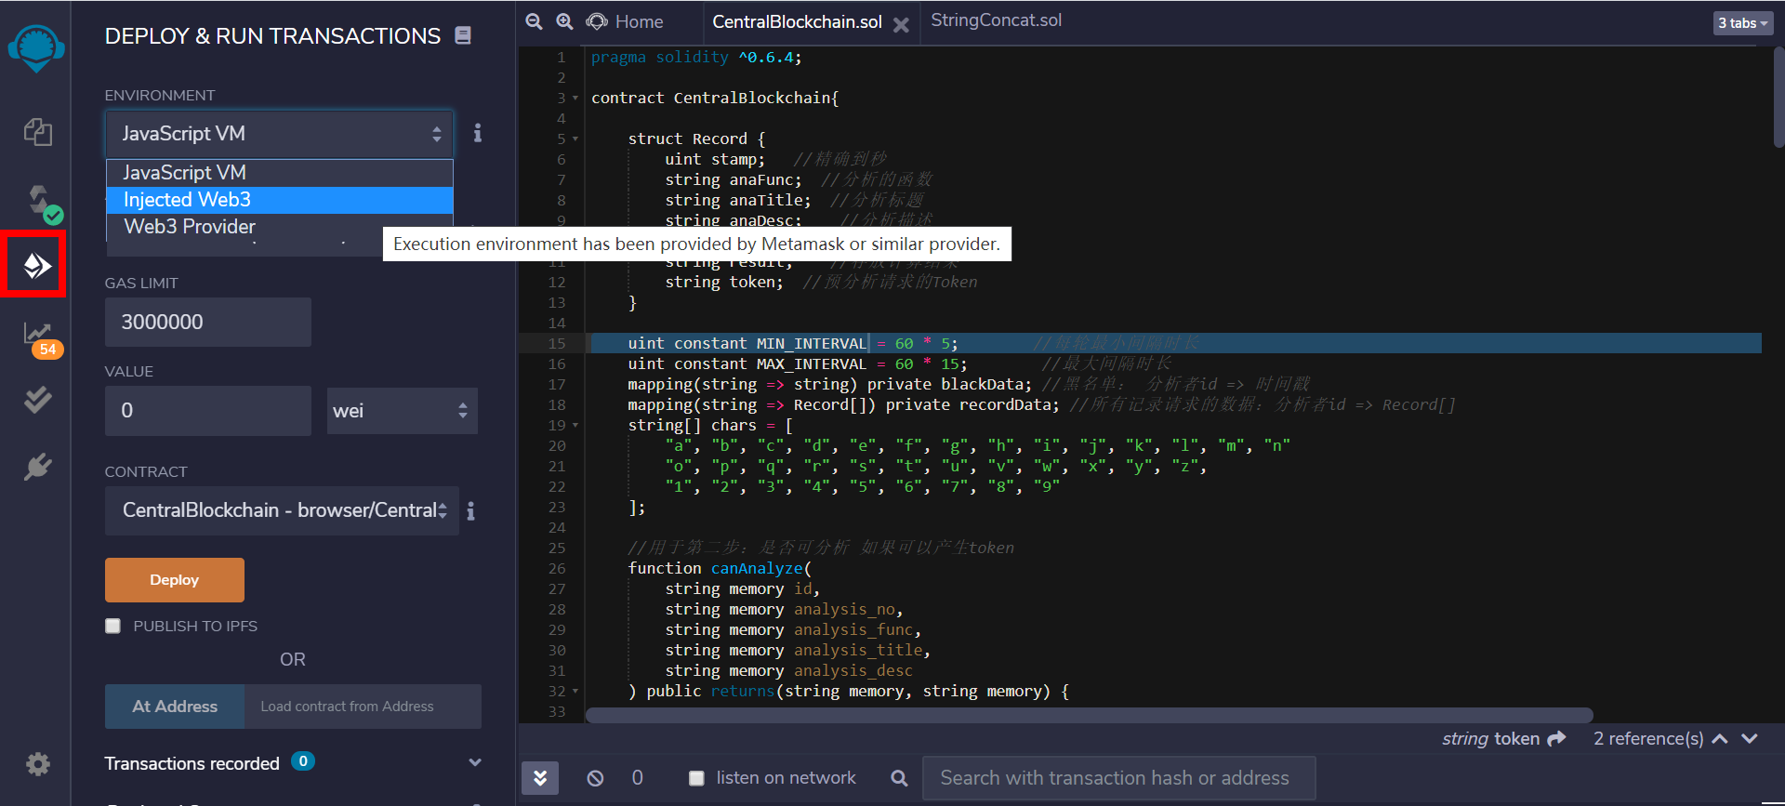The height and width of the screenshot is (806, 1785).
Task: Collapse fold arrow at line 32
Action: (575, 692)
